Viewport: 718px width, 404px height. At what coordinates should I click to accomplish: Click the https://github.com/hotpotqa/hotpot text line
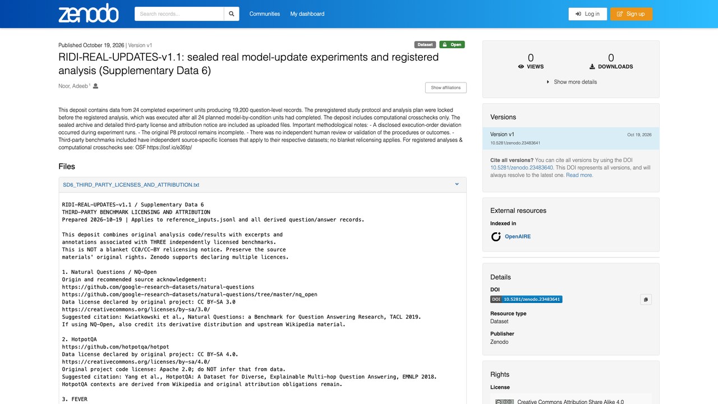(x=116, y=347)
